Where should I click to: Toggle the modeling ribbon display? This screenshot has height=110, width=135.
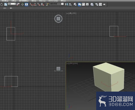79,4
